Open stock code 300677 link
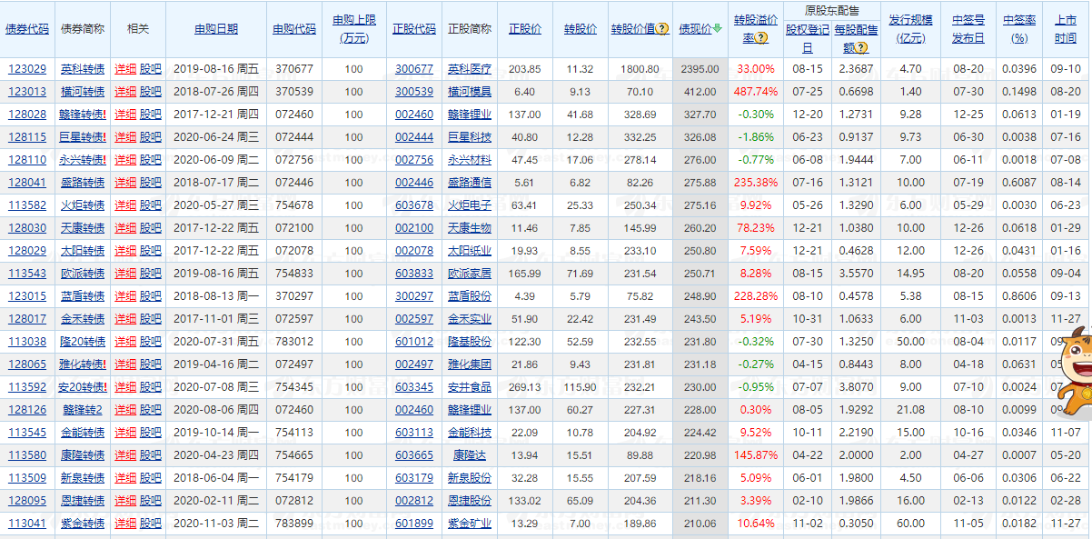The width and height of the screenshot is (1092, 539). 414,69
